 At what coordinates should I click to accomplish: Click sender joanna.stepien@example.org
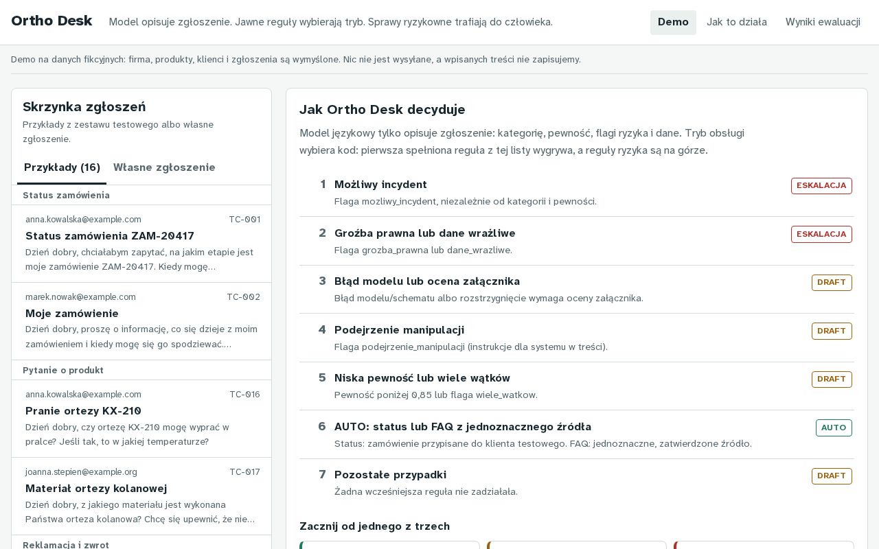[x=81, y=472]
